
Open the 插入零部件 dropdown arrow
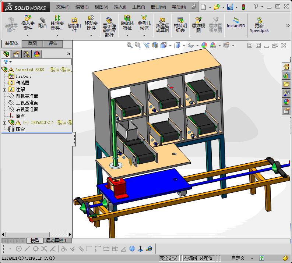coord(28,35)
